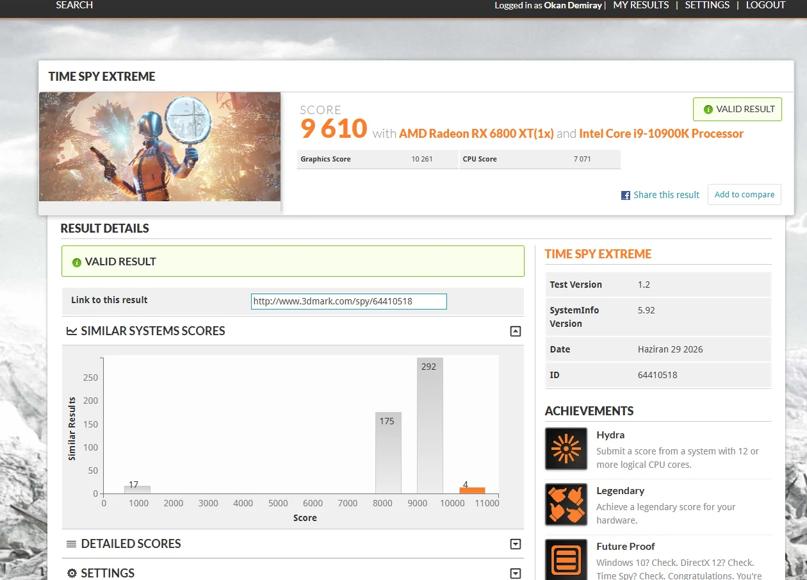Image resolution: width=807 pixels, height=580 pixels.
Task: Expand the SETTINGS section arrow
Action: (516, 574)
